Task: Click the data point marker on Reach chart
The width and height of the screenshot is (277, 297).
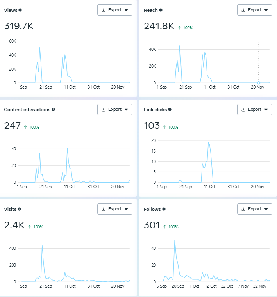Action: tap(259, 83)
